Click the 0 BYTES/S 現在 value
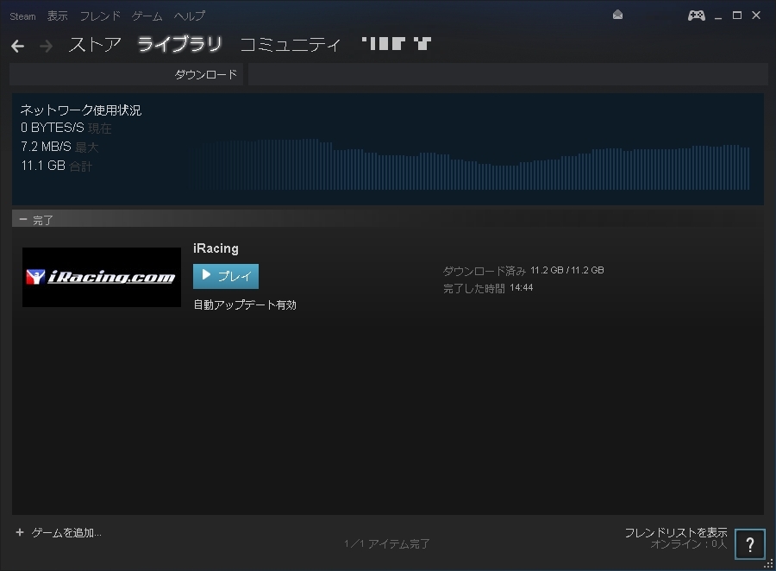776x571 pixels. coord(66,128)
